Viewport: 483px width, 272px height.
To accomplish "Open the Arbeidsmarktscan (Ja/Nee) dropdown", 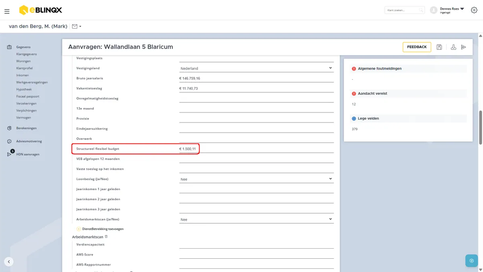I will tap(256, 219).
